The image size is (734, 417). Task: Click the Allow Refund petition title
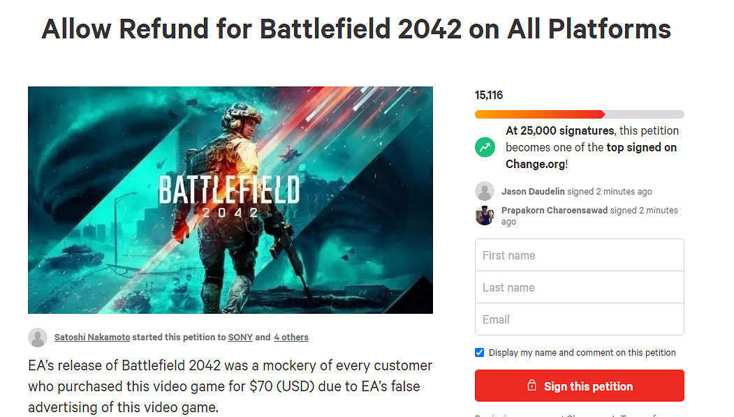pos(356,29)
